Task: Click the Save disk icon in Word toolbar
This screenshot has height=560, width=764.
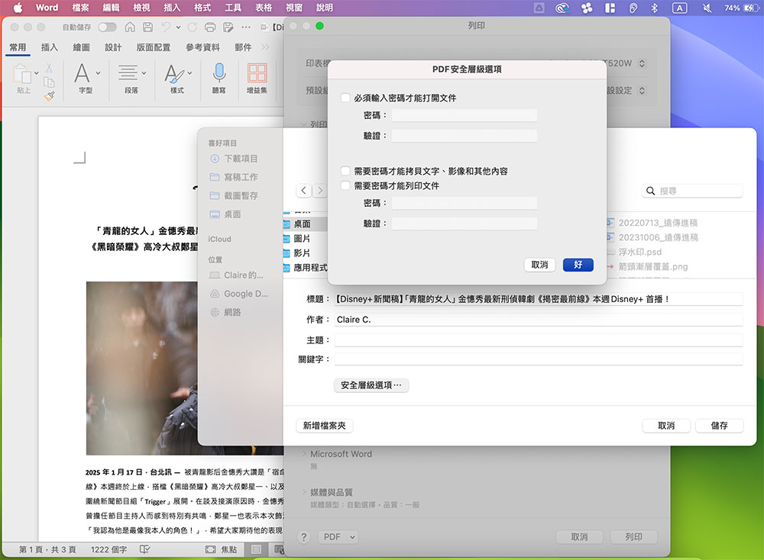Action: point(147,27)
